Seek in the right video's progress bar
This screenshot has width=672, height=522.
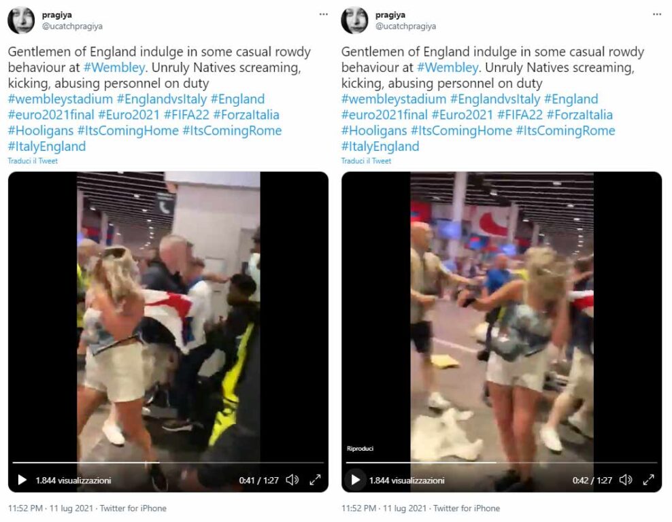[x=501, y=462]
